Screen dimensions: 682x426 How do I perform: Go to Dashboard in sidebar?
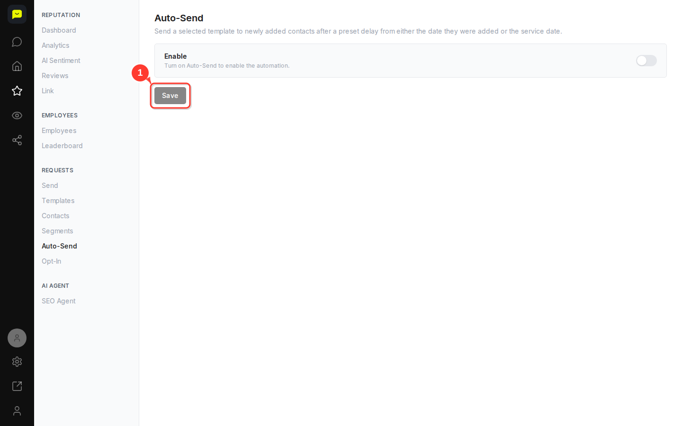click(x=59, y=30)
